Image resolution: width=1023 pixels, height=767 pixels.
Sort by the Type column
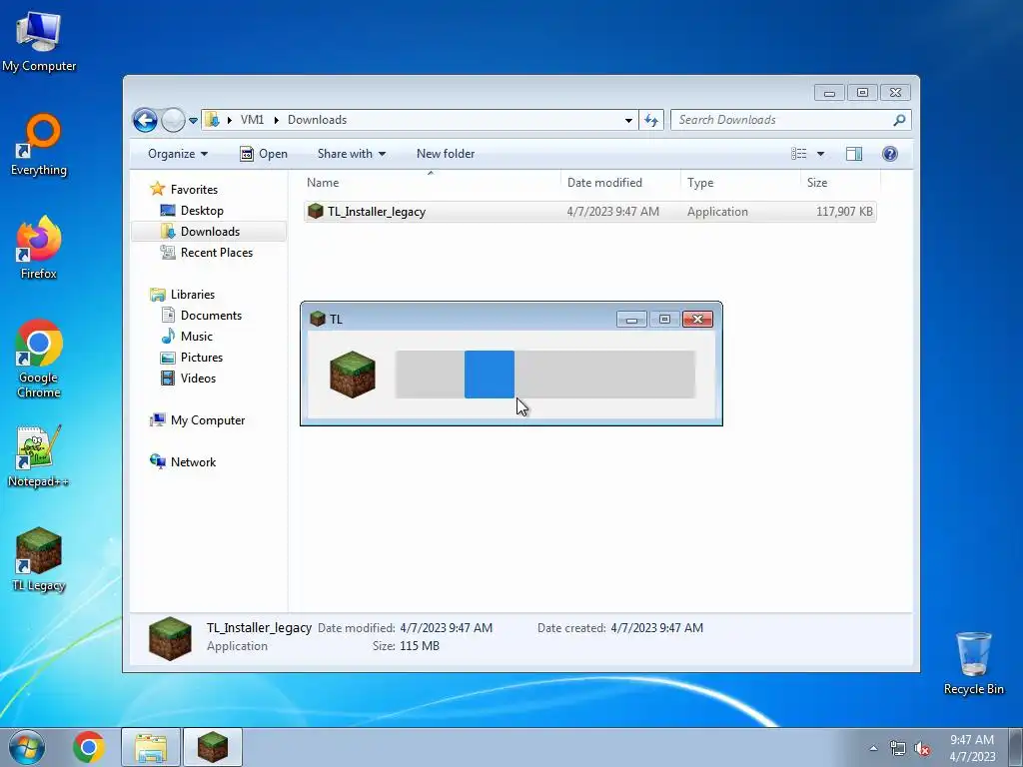[x=740, y=183]
